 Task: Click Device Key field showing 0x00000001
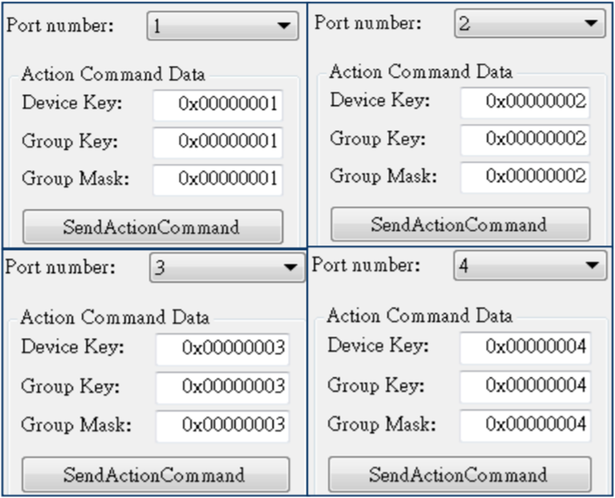[x=218, y=105]
